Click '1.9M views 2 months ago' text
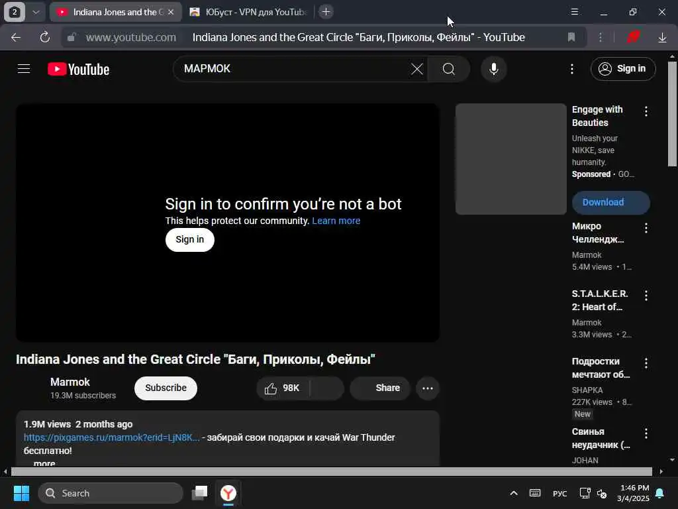This screenshot has height=509, width=678. [x=78, y=425]
